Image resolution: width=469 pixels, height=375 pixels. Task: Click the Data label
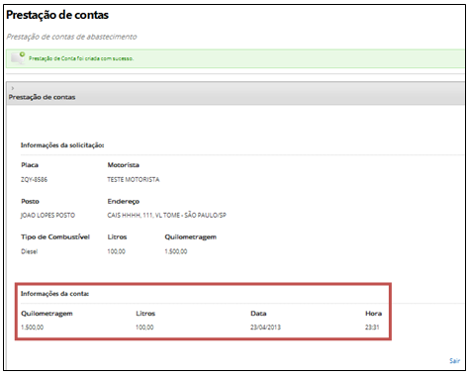point(258,314)
